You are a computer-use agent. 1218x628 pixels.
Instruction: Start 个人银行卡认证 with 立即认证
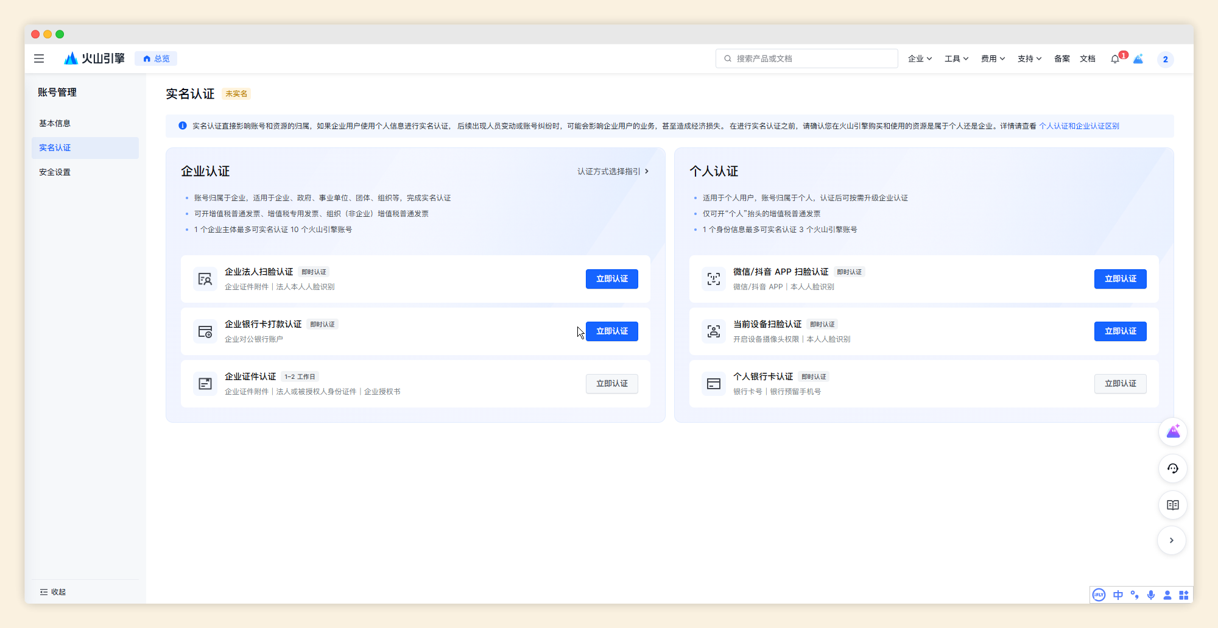point(1120,384)
